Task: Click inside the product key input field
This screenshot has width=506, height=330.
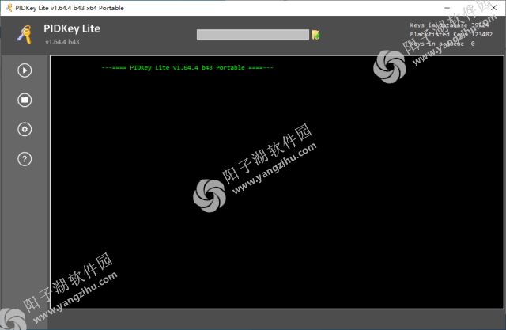Action: tap(253, 35)
